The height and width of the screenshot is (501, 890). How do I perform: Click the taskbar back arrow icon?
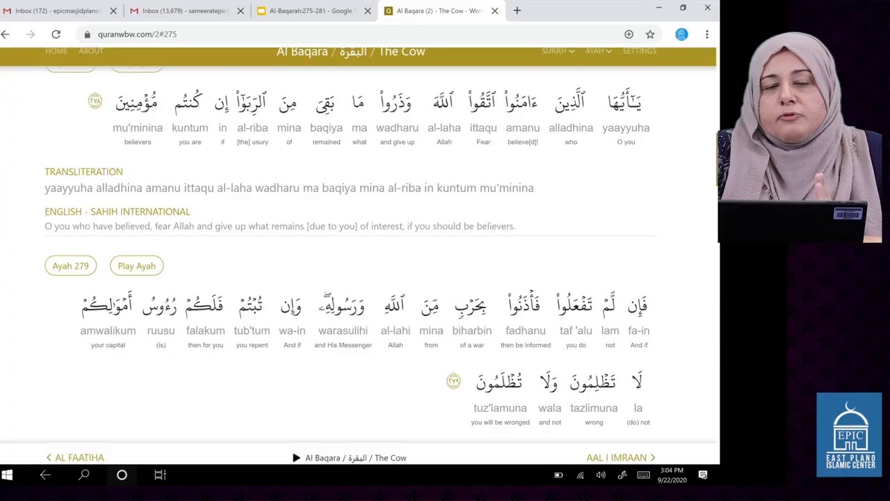coord(45,475)
